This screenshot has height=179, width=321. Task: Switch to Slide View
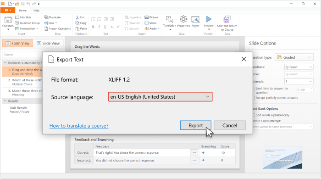(48, 43)
